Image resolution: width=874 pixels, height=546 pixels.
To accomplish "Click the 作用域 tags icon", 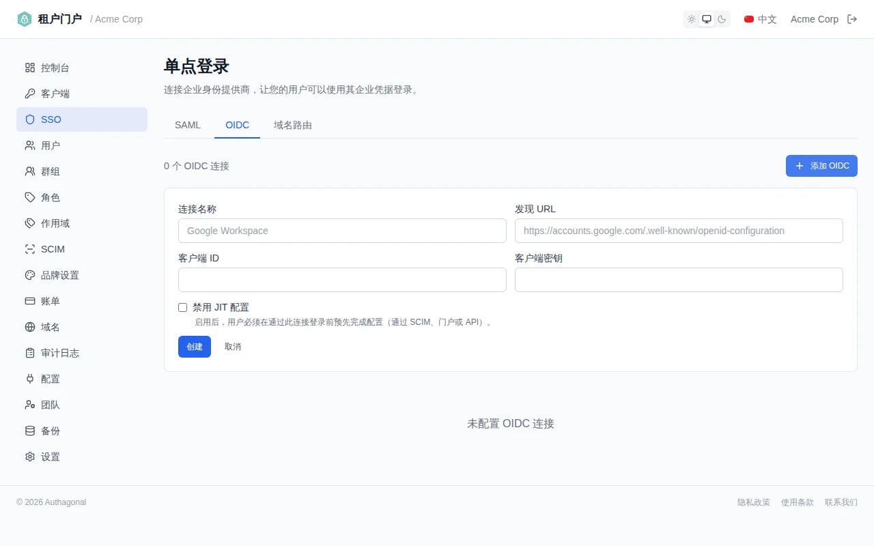I will 30,223.
